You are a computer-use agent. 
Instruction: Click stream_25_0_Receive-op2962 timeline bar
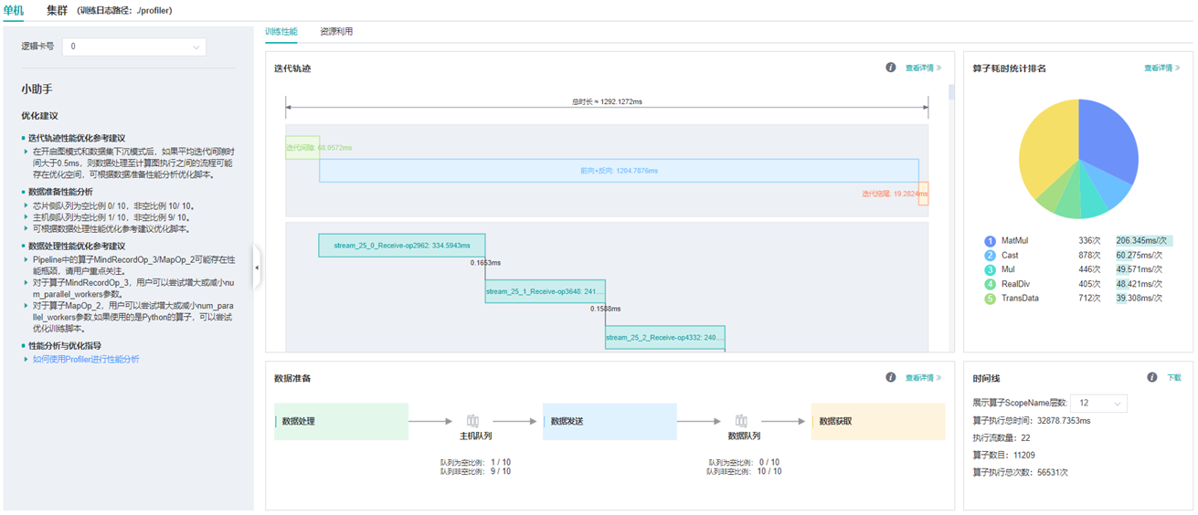click(401, 246)
